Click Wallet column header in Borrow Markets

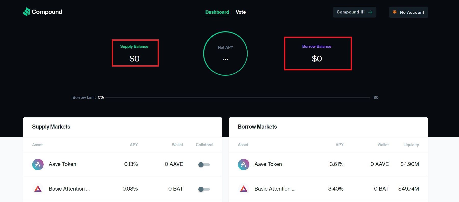383,145
